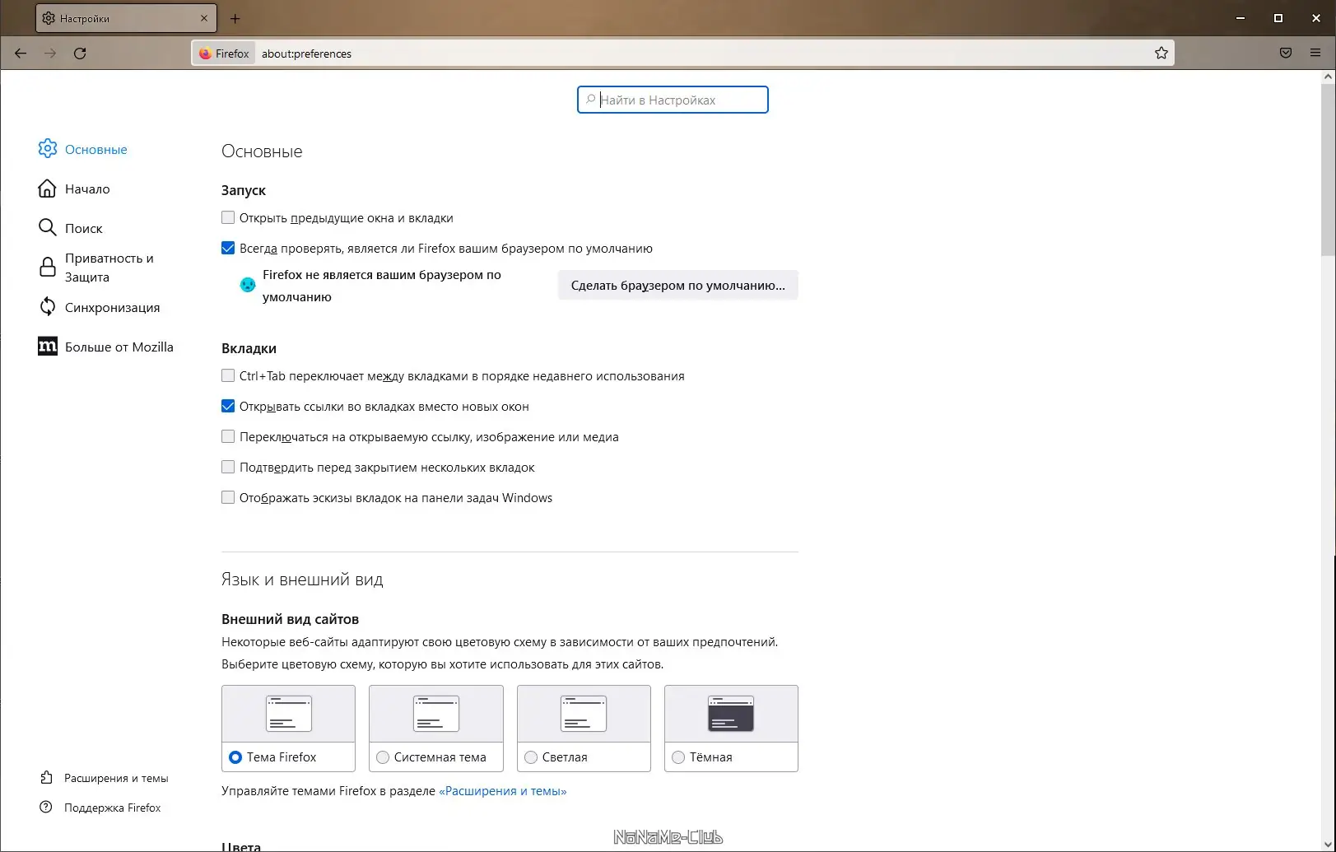Open Больше от Mozilla category
Screen dimensions: 1336x852
(x=119, y=347)
